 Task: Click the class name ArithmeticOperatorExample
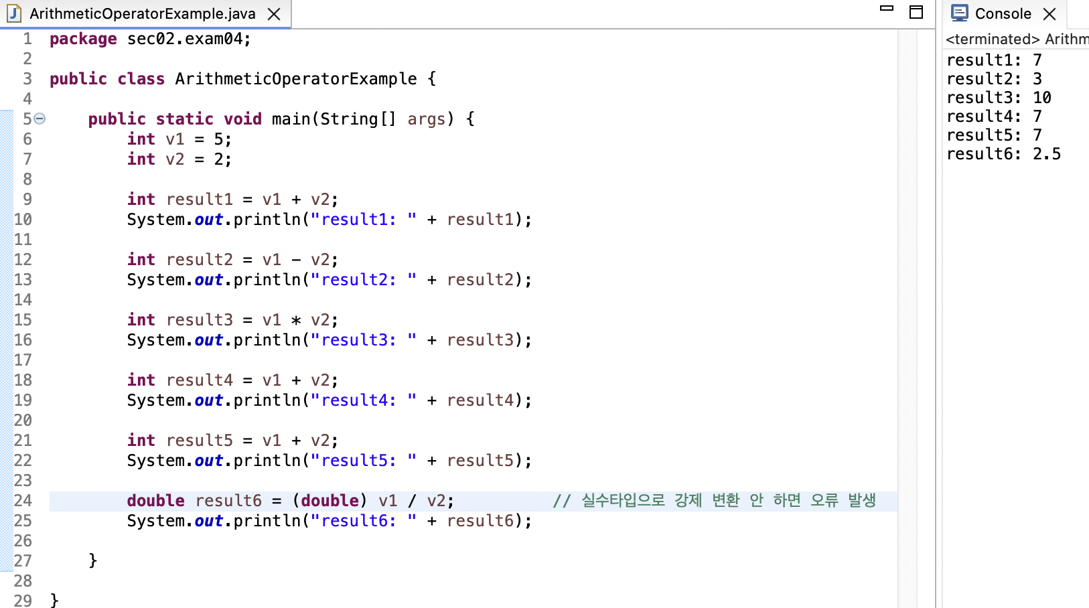(296, 79)
